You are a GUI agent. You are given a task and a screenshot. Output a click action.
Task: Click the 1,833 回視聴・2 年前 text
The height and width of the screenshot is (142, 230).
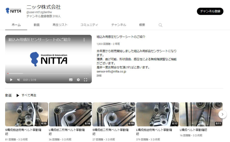point(108,44)
